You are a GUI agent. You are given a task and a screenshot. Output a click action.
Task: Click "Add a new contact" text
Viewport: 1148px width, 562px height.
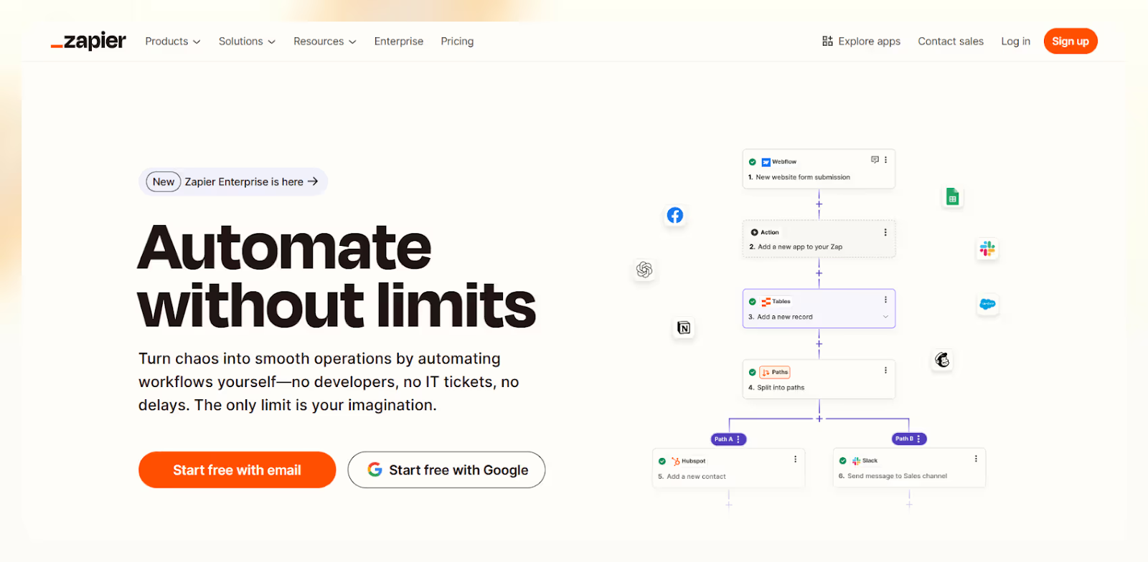(x=696, y=477)
